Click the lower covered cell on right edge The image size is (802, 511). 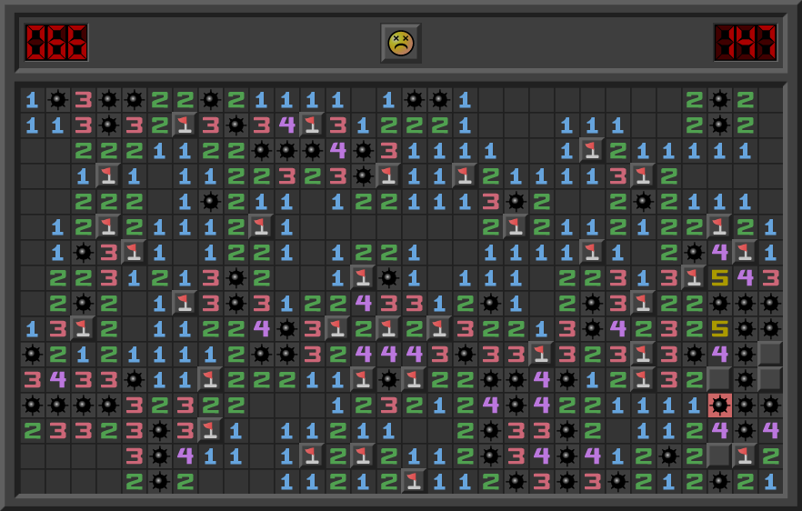tap(771, 379)
